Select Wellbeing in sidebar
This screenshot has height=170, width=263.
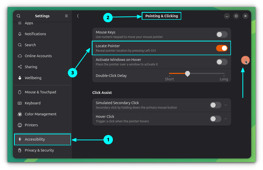(x=33, y=78)
